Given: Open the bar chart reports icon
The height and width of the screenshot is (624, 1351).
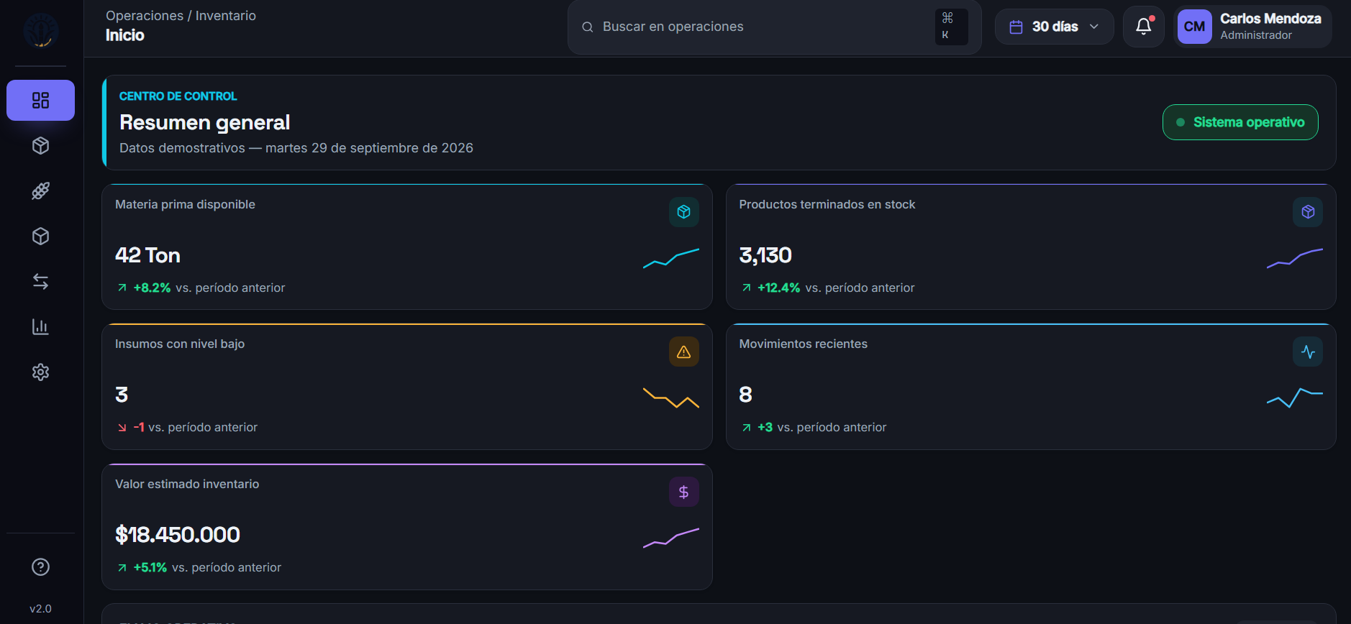Looking at the screenshot, I should 40,327.
